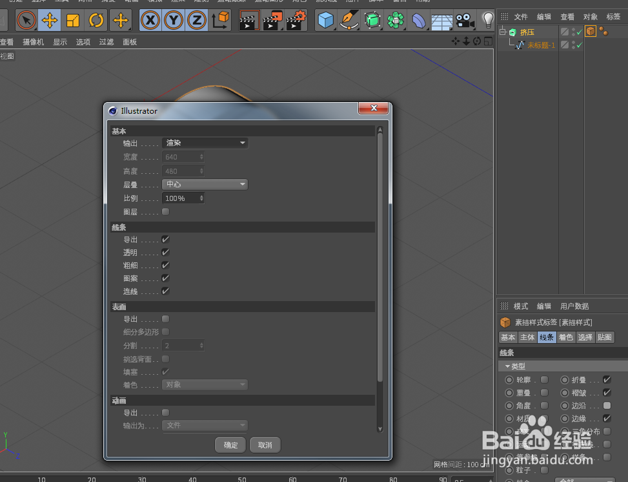Toggle the X axis lock

tap(150, 20)
